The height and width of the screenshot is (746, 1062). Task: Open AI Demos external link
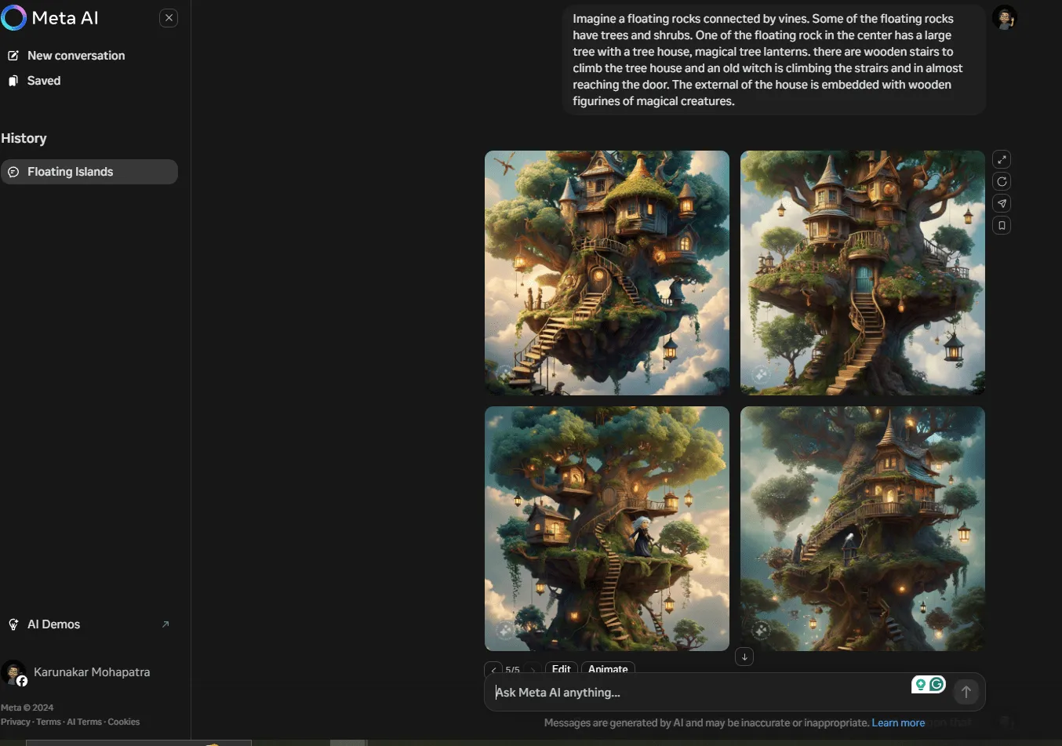tap(89, 624)
